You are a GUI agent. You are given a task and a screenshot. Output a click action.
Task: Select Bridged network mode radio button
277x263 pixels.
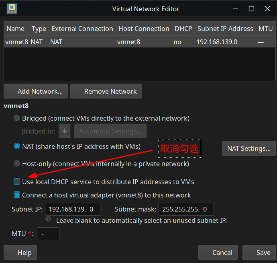(x=17, y=118)
